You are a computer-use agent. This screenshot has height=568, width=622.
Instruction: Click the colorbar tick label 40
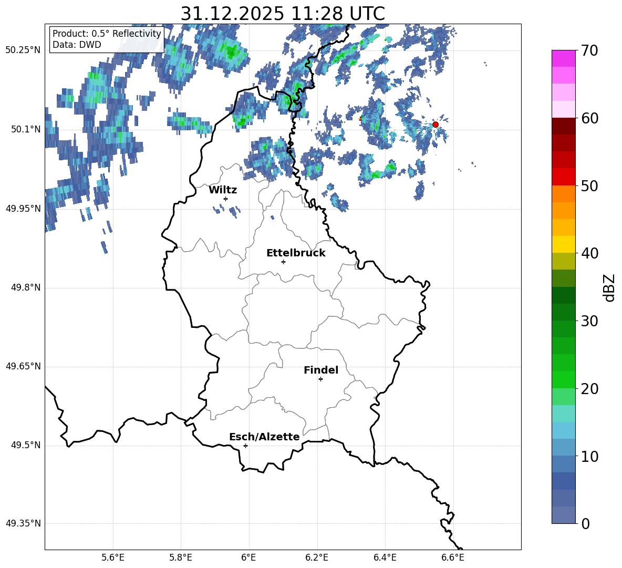click(589, 253)
